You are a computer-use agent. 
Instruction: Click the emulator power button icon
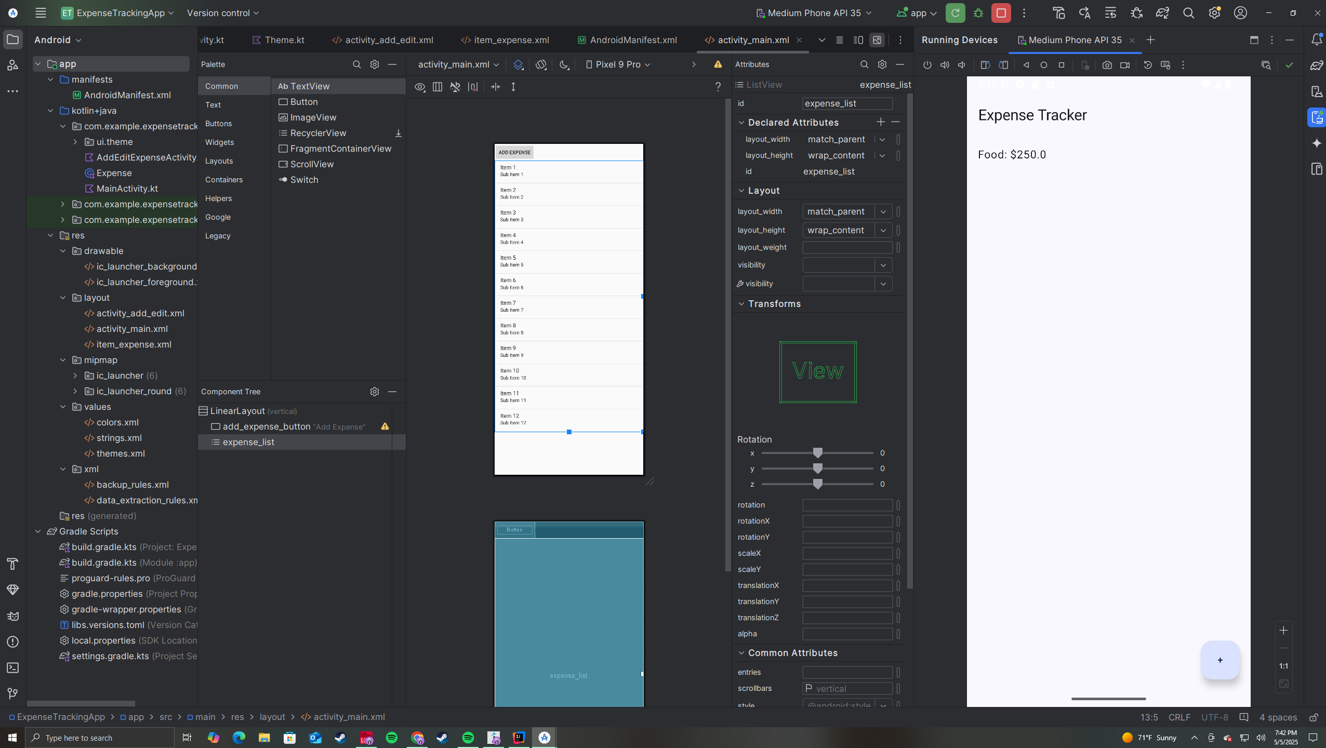tap(927, 65)
